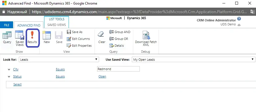Click Equals operator in the Status row

(60, 77)
